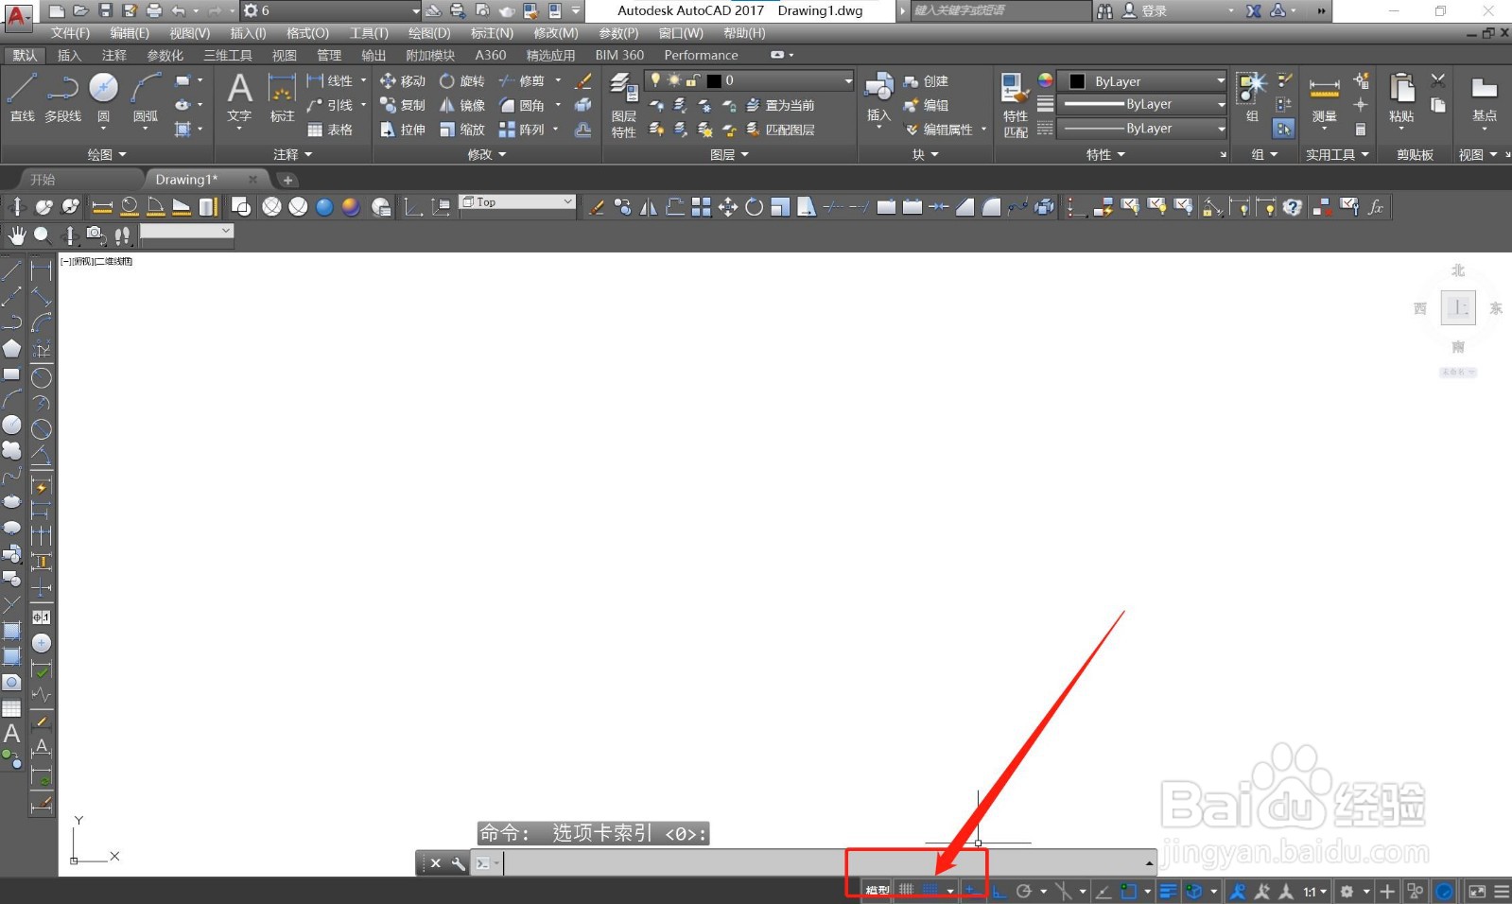Click the multiline text A tool in left toolbar
1512x904 pixels.
pyautogui.click(x=11, y=733)
